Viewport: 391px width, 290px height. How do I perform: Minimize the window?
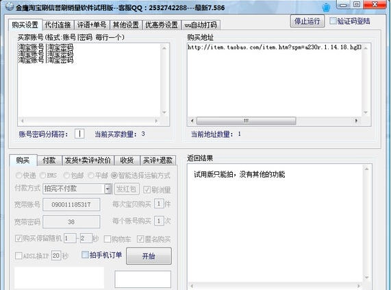[x=344, y=5]
